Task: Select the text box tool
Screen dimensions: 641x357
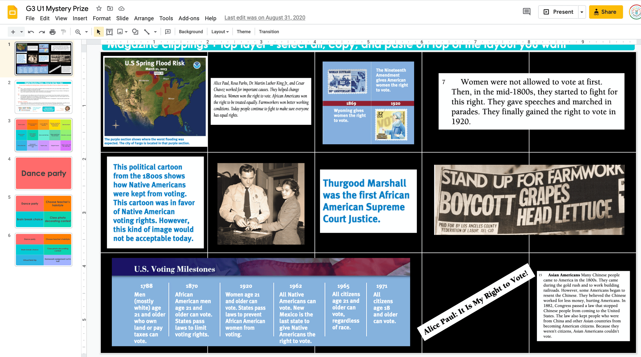Action: pos(109,32)
